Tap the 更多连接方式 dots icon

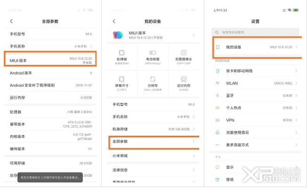(218, 145)
